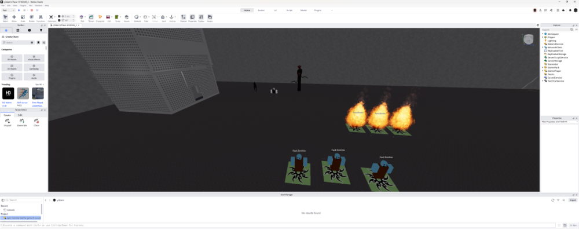Click Terrain Editor Import button

[x=8, y=122]
